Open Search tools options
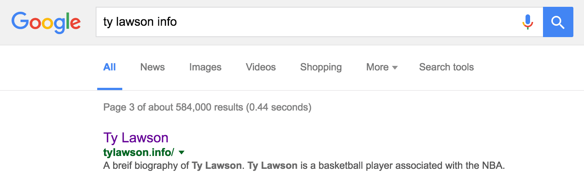This screenshot has width=584, height=187. 446,67
